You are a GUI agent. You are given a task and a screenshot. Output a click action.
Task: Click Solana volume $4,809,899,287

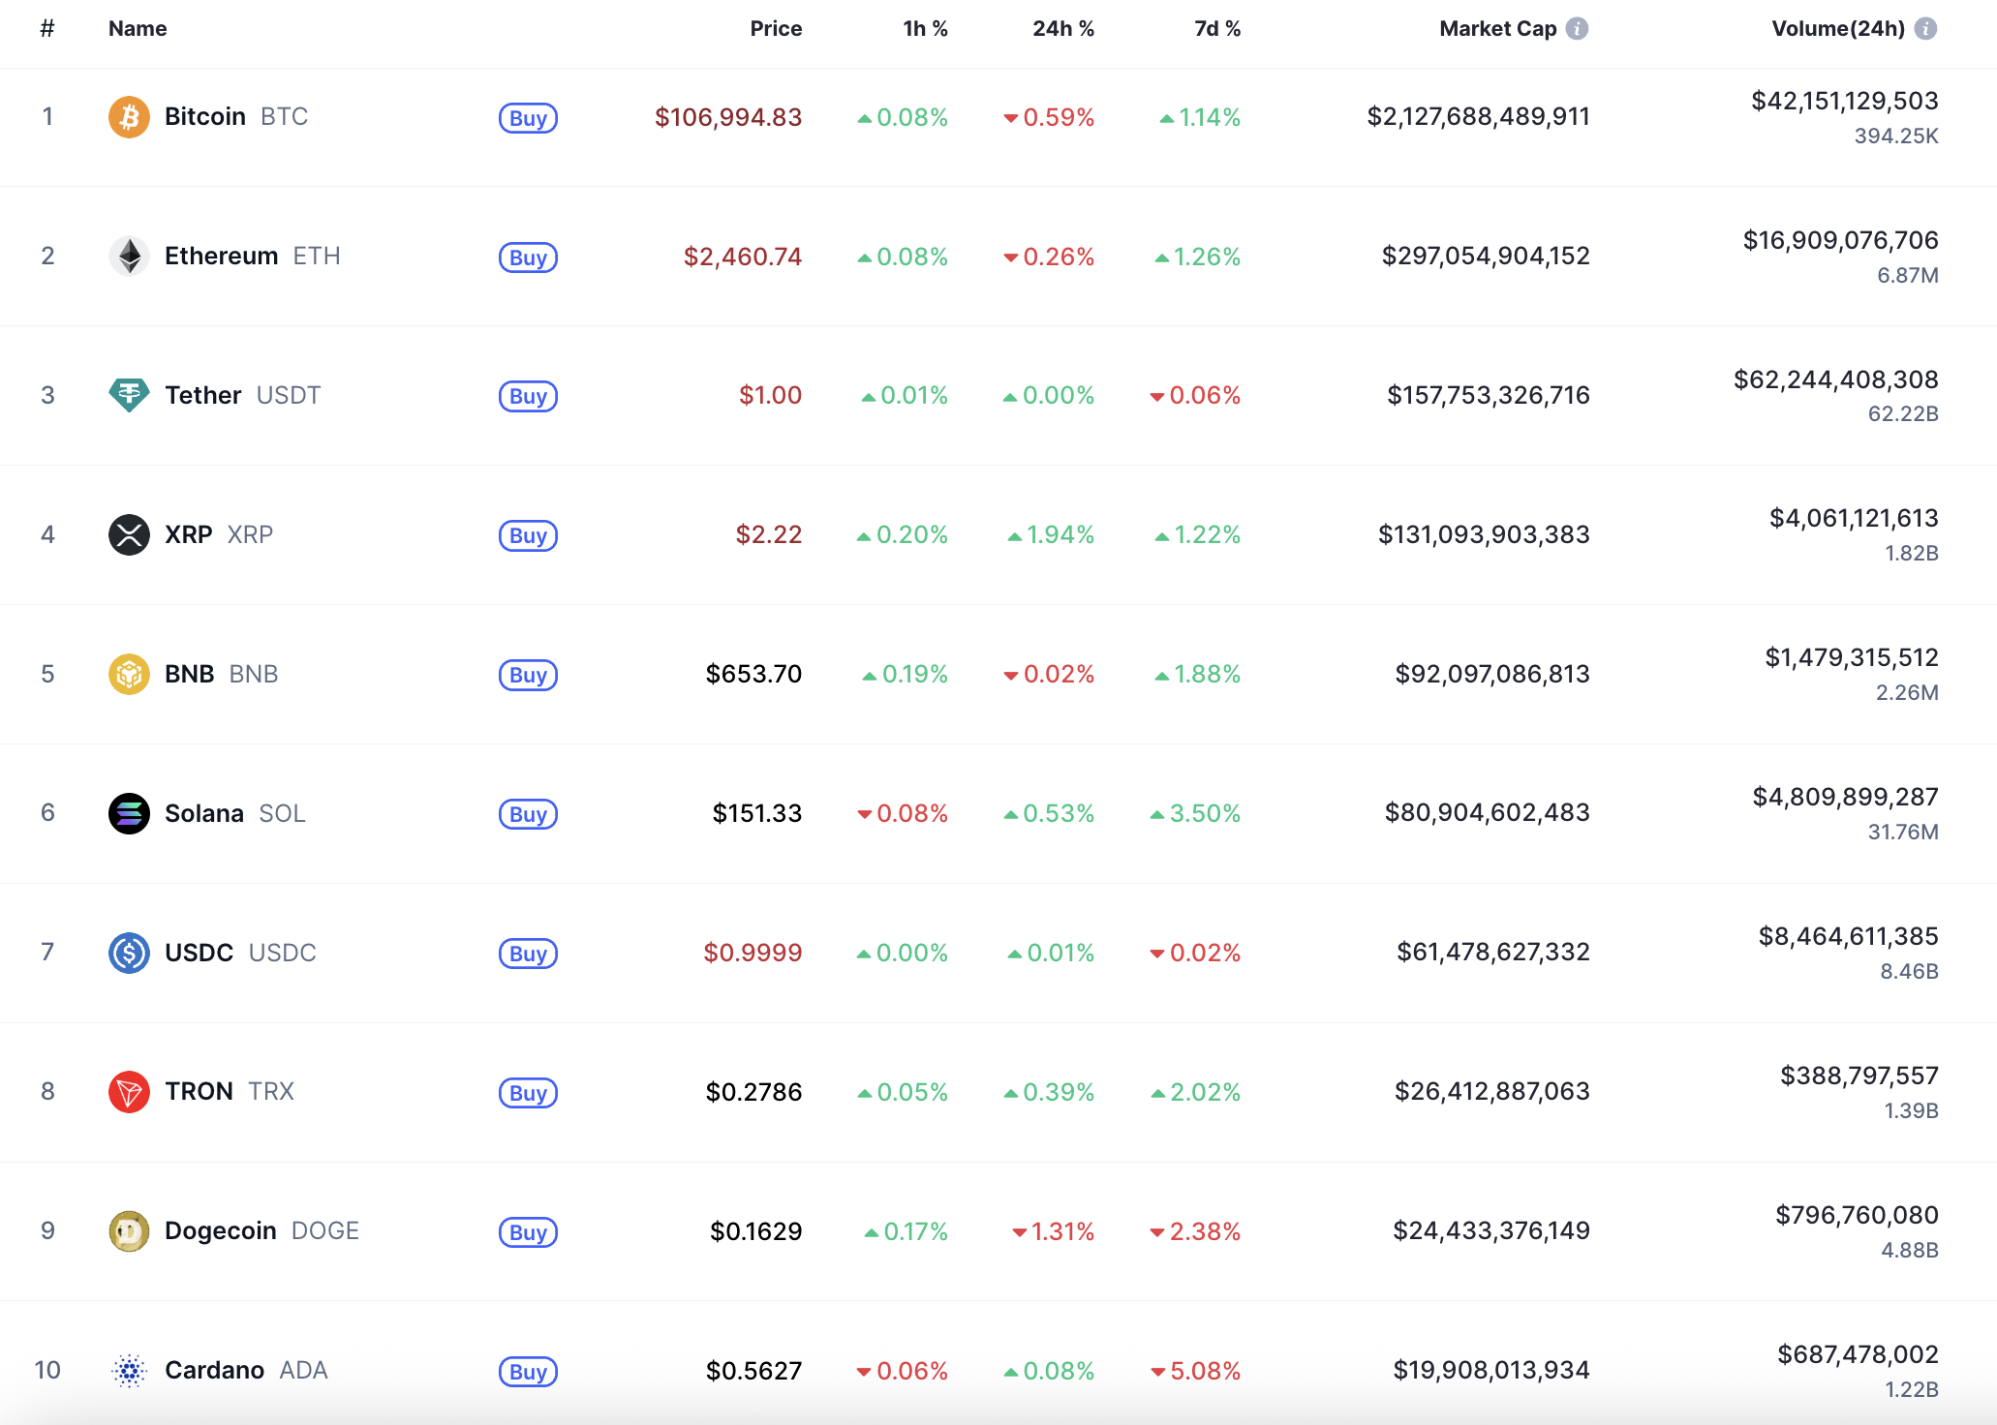point(1846,797)
